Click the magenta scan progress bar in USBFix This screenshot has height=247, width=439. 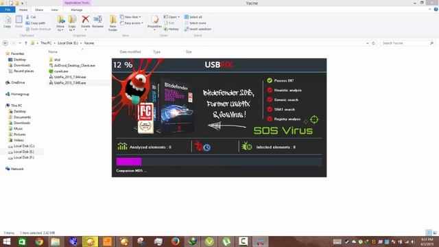pyautogui.click(x=129, y=162)
